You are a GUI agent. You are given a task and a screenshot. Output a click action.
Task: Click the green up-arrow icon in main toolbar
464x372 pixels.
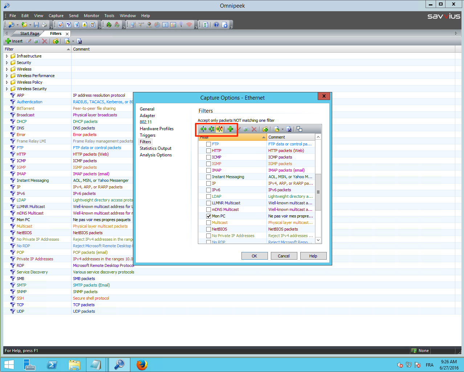(x=109, y=25)
